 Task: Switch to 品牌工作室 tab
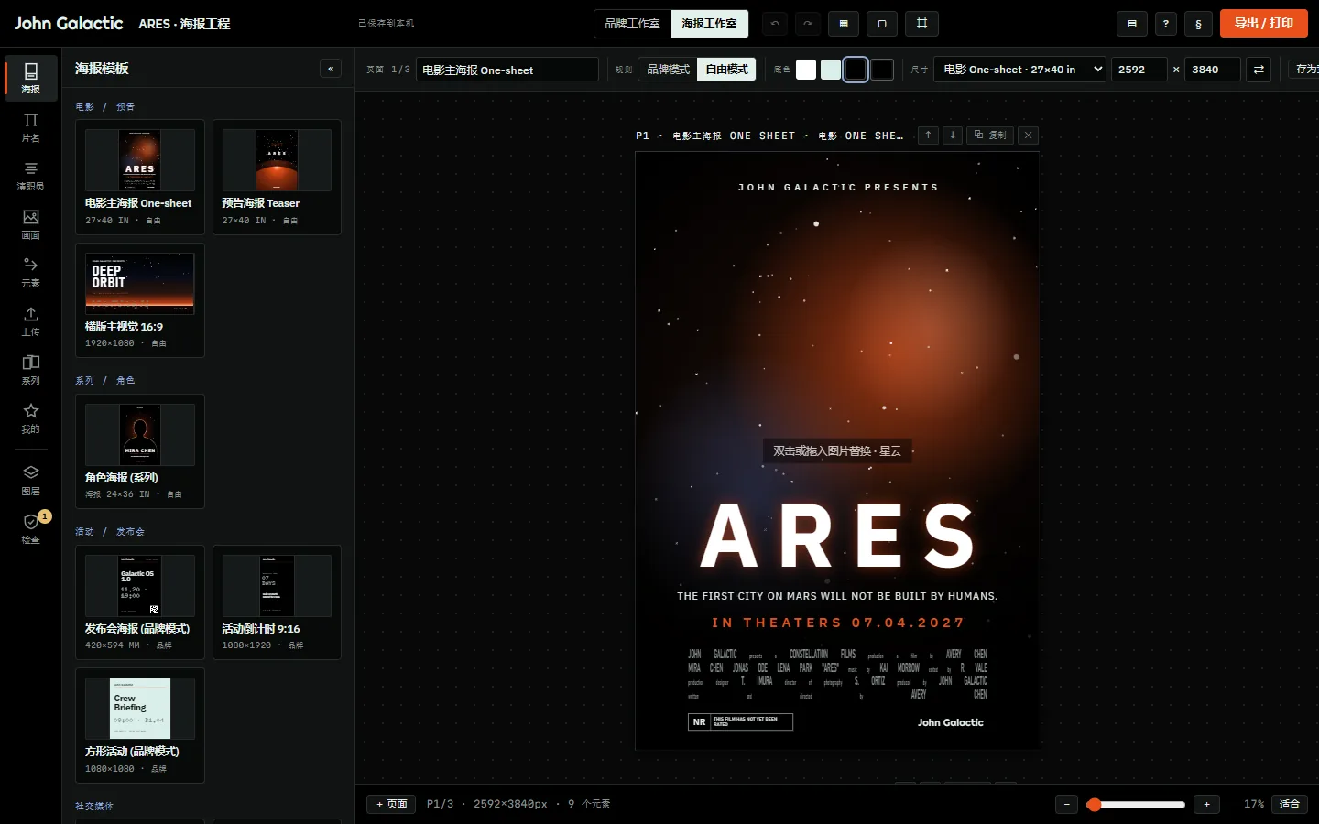pyautogui.click(x=632, y=24)
